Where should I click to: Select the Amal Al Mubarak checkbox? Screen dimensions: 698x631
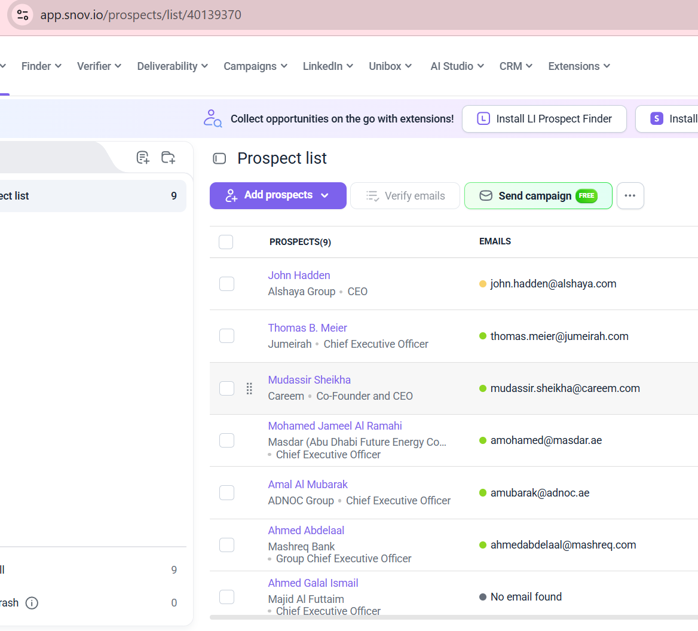(x=226, y=492)
